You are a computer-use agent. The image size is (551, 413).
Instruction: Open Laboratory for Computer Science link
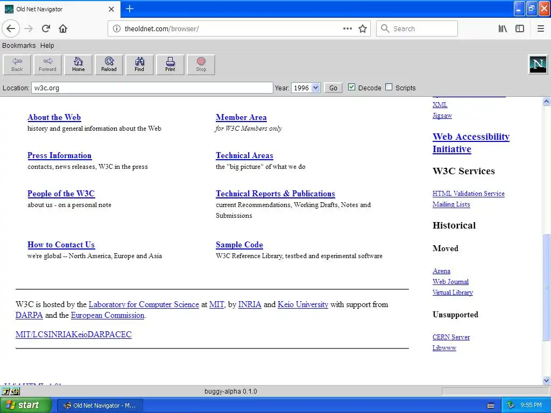144,304
